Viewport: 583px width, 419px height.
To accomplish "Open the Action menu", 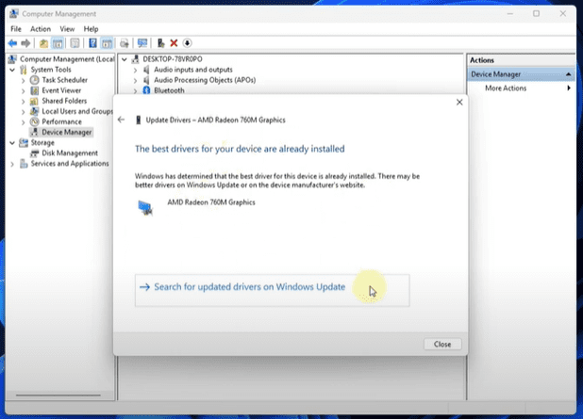I will (x=40, y=29).
